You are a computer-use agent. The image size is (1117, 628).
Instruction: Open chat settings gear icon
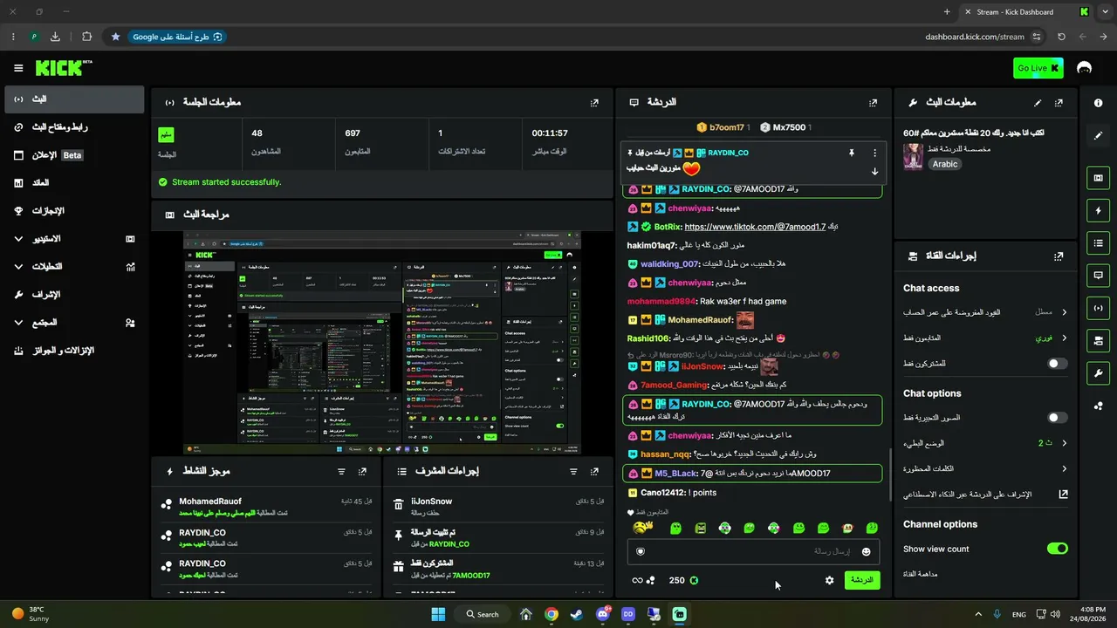(x=829, y=580)
